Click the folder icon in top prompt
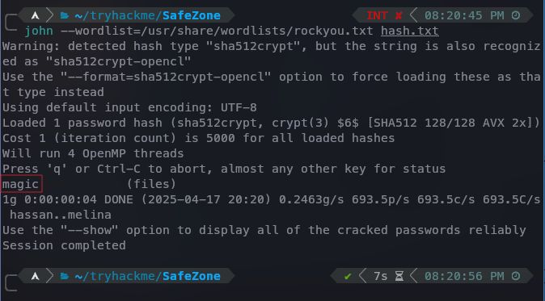Screen dimensions: 545x301 (x=65, y=15)
